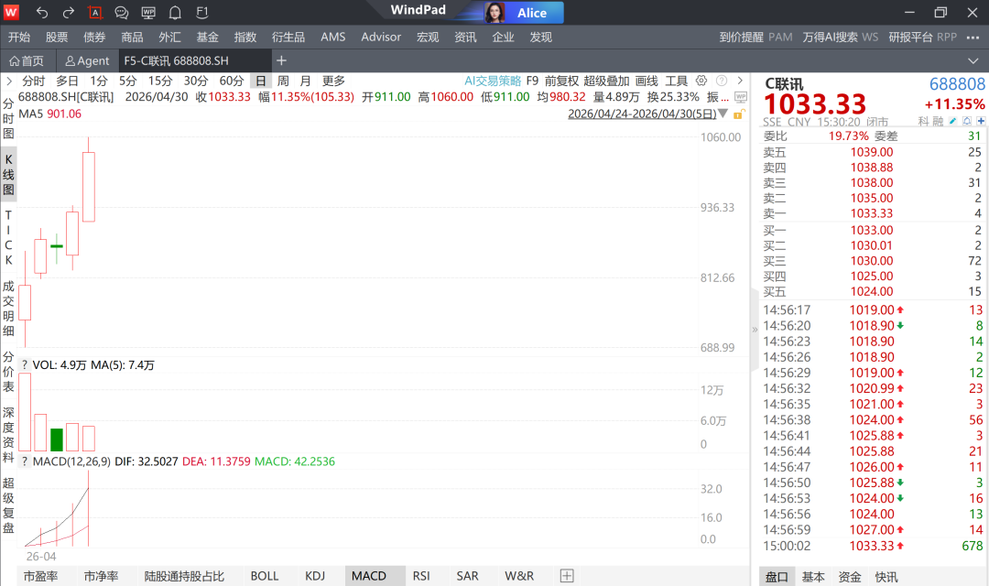Switch indicator to BOLL
Image resolution: width=989 pixels, height=586 pixels.
tap(265, 576)
